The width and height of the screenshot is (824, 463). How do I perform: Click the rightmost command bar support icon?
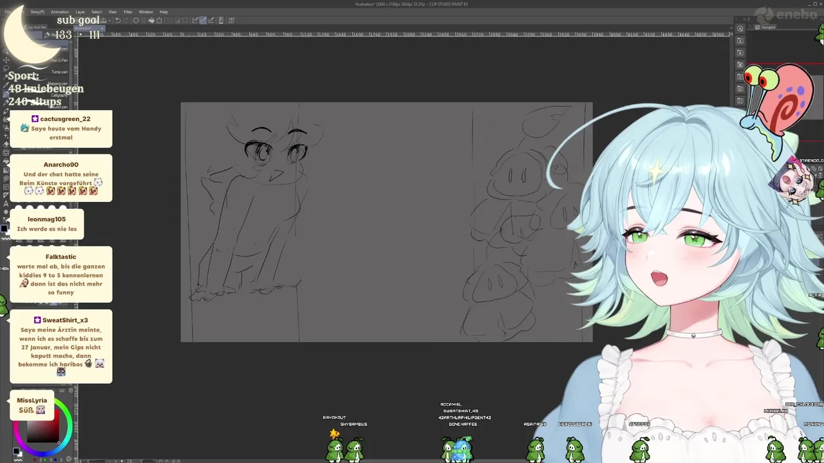(x=231, y=21)
